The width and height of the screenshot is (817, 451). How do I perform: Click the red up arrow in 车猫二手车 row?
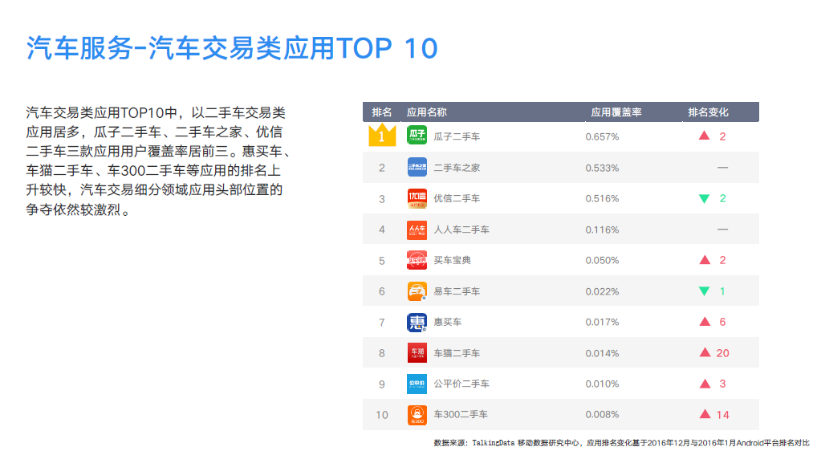[x=705, y=352]
